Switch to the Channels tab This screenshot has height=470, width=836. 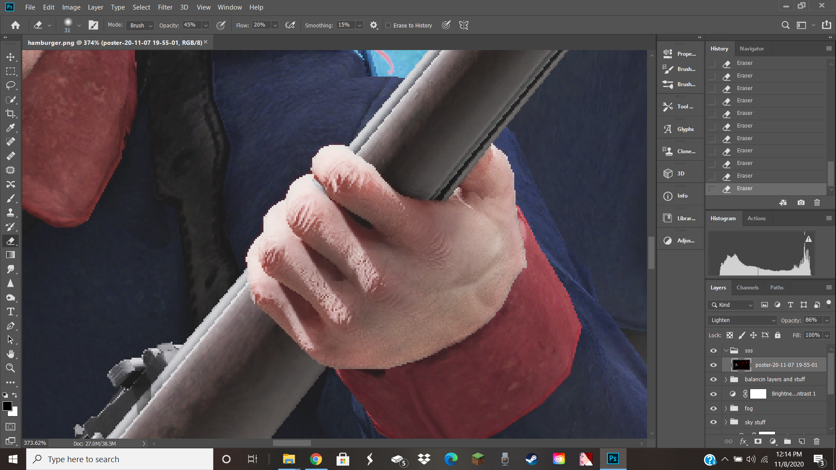pos(747,288)
